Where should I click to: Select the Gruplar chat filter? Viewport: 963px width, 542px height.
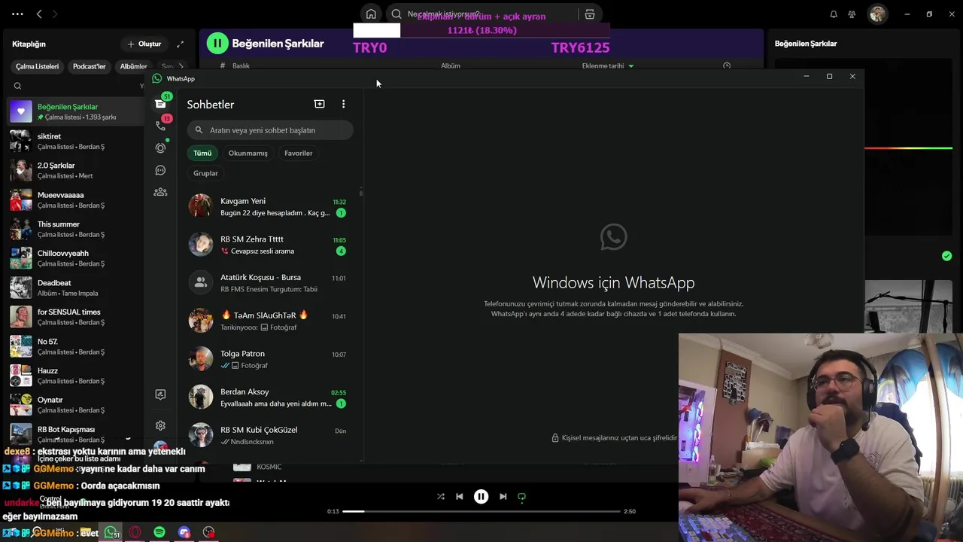205,173
